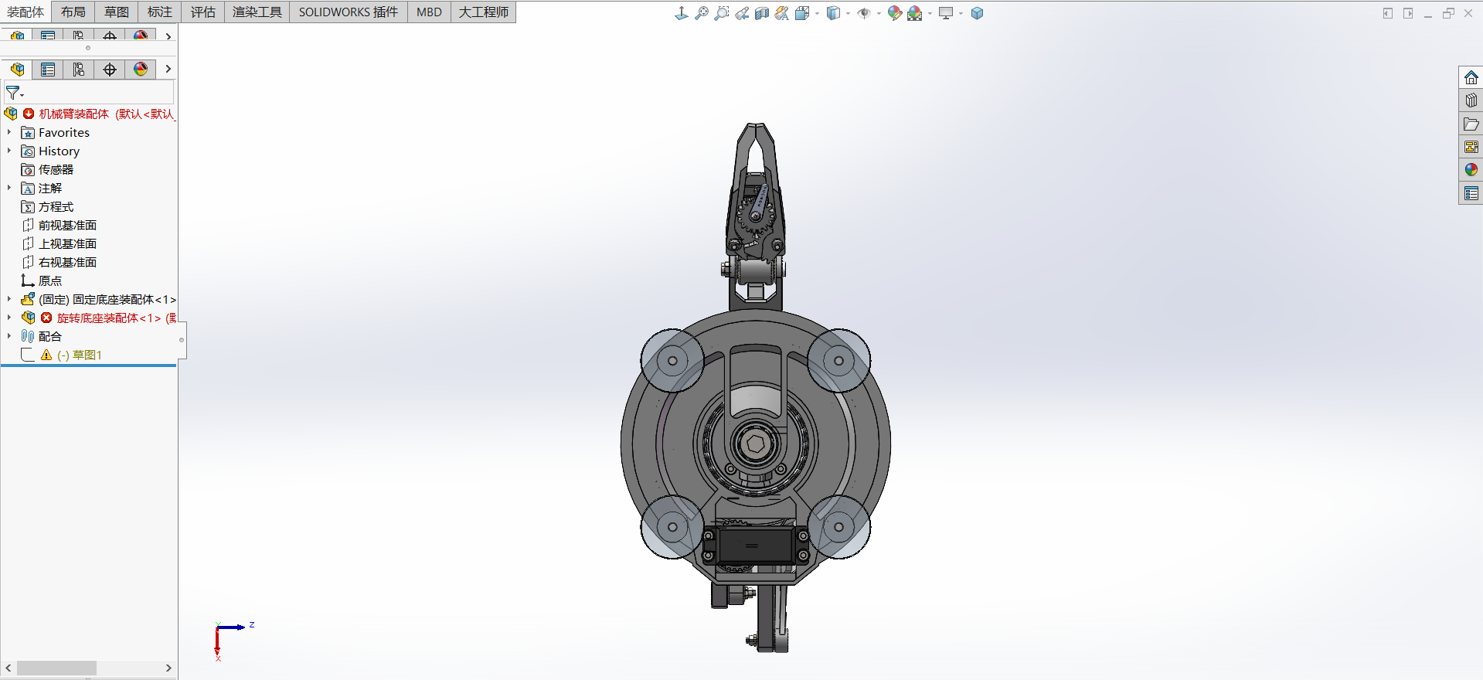This screenshot has height=680, width=1483.
Task: Click the feature tree horizontal scrollbar thumb
Action: tap(56, 668)
